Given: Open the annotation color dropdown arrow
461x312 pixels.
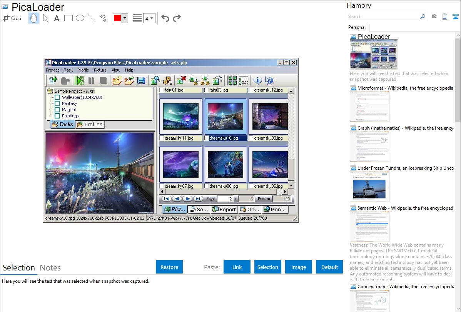Looking at the screenshot, I should (125, 18).
